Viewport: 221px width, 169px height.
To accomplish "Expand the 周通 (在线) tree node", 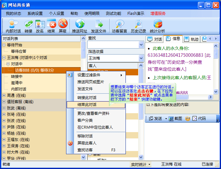I will tap(4, 96).
